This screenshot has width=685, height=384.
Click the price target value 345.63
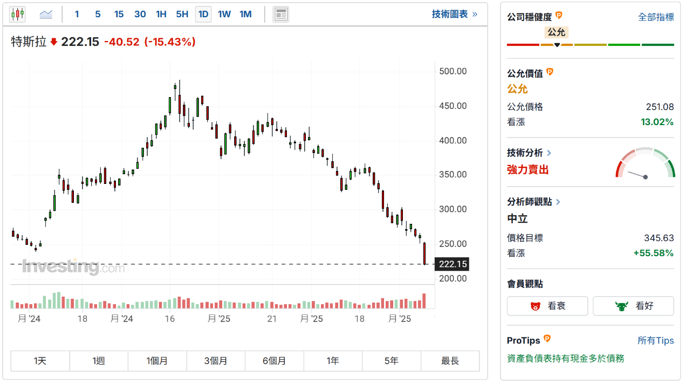tap(659, 238)
